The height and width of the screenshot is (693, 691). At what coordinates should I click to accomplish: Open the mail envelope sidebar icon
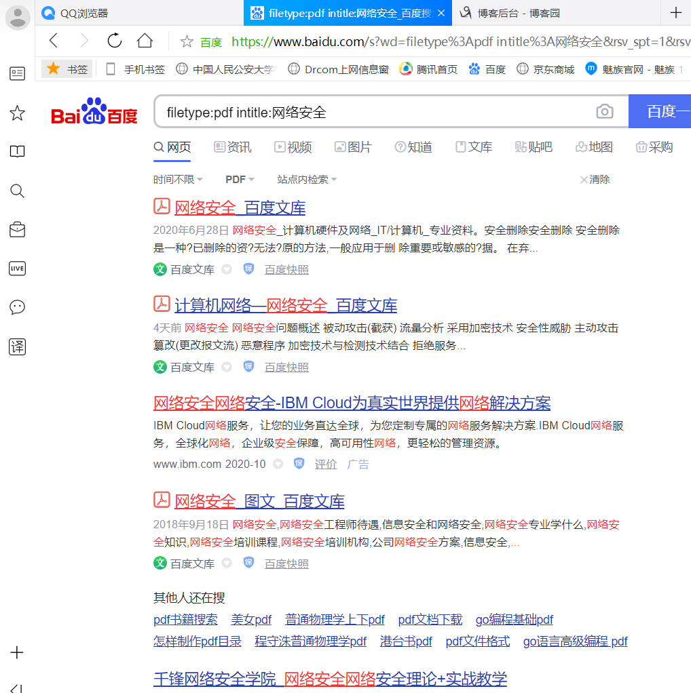click(x=17, y=229)
